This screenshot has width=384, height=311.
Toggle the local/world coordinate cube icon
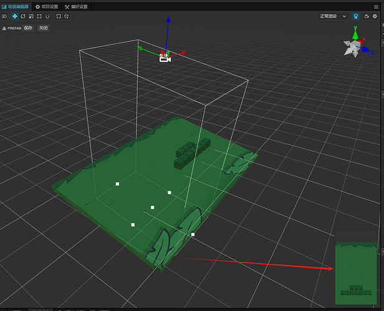tap(66, 16)
